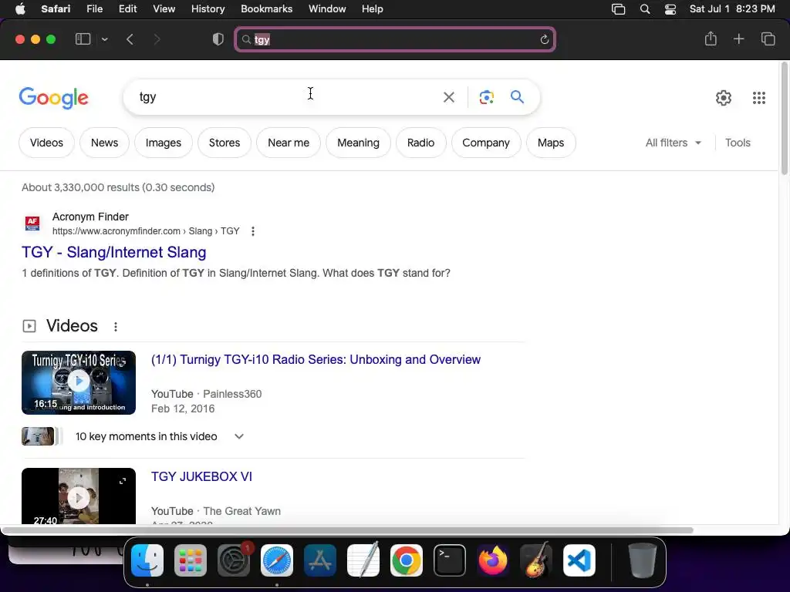Open Acronym Finder result options menu
The width and height of the screenshot is (790, 592).
click(253, 231)
